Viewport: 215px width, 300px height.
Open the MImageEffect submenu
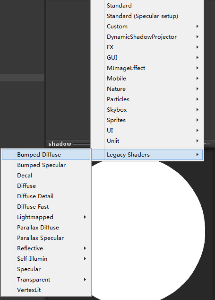[147, 68]
